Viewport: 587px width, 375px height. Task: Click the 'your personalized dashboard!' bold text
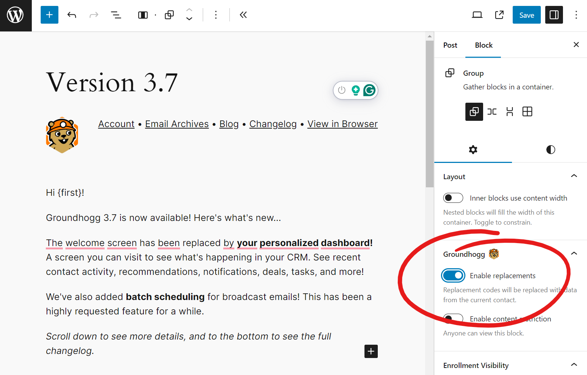[x=305, y=243]
